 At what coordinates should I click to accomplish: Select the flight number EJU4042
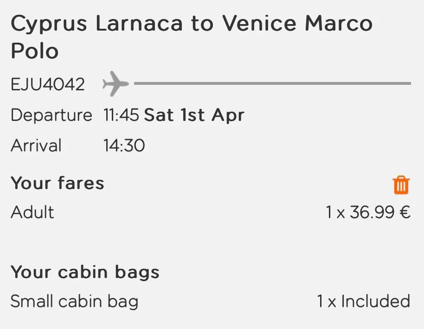click(48, 85)
